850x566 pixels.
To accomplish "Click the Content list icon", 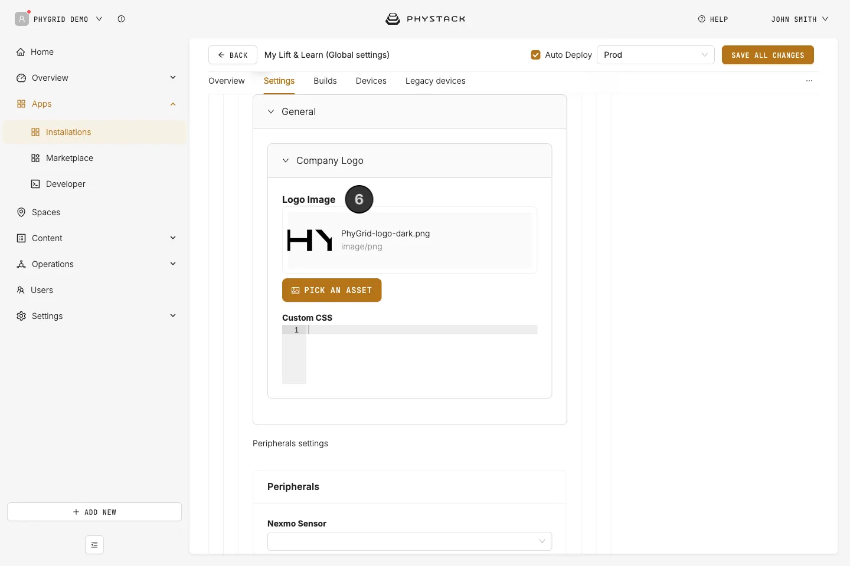I will pyautogui.click(x=21, y=238).
